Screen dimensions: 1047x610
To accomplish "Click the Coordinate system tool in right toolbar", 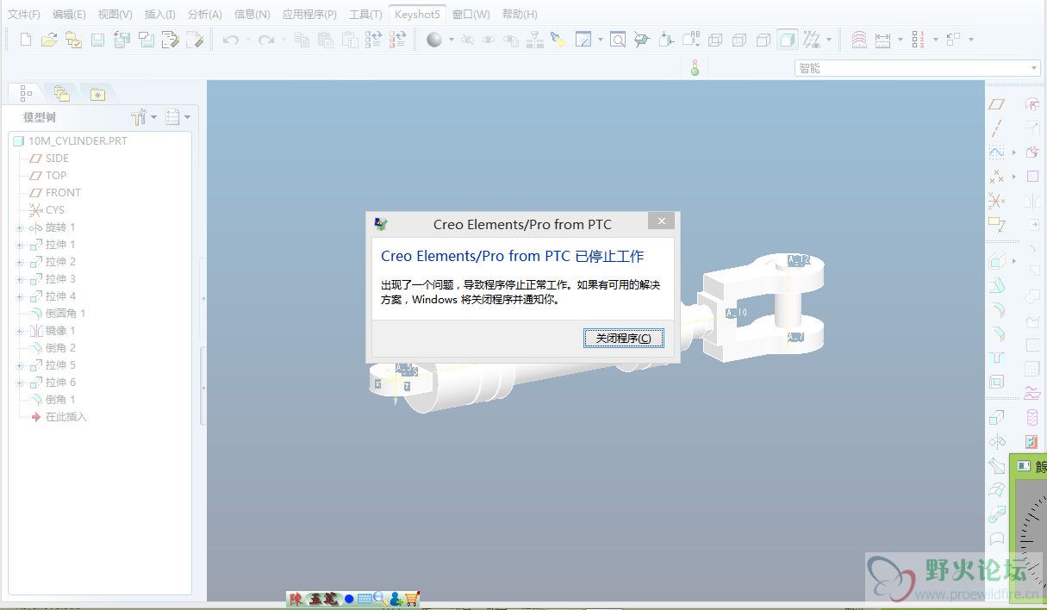I will (997, 201).
